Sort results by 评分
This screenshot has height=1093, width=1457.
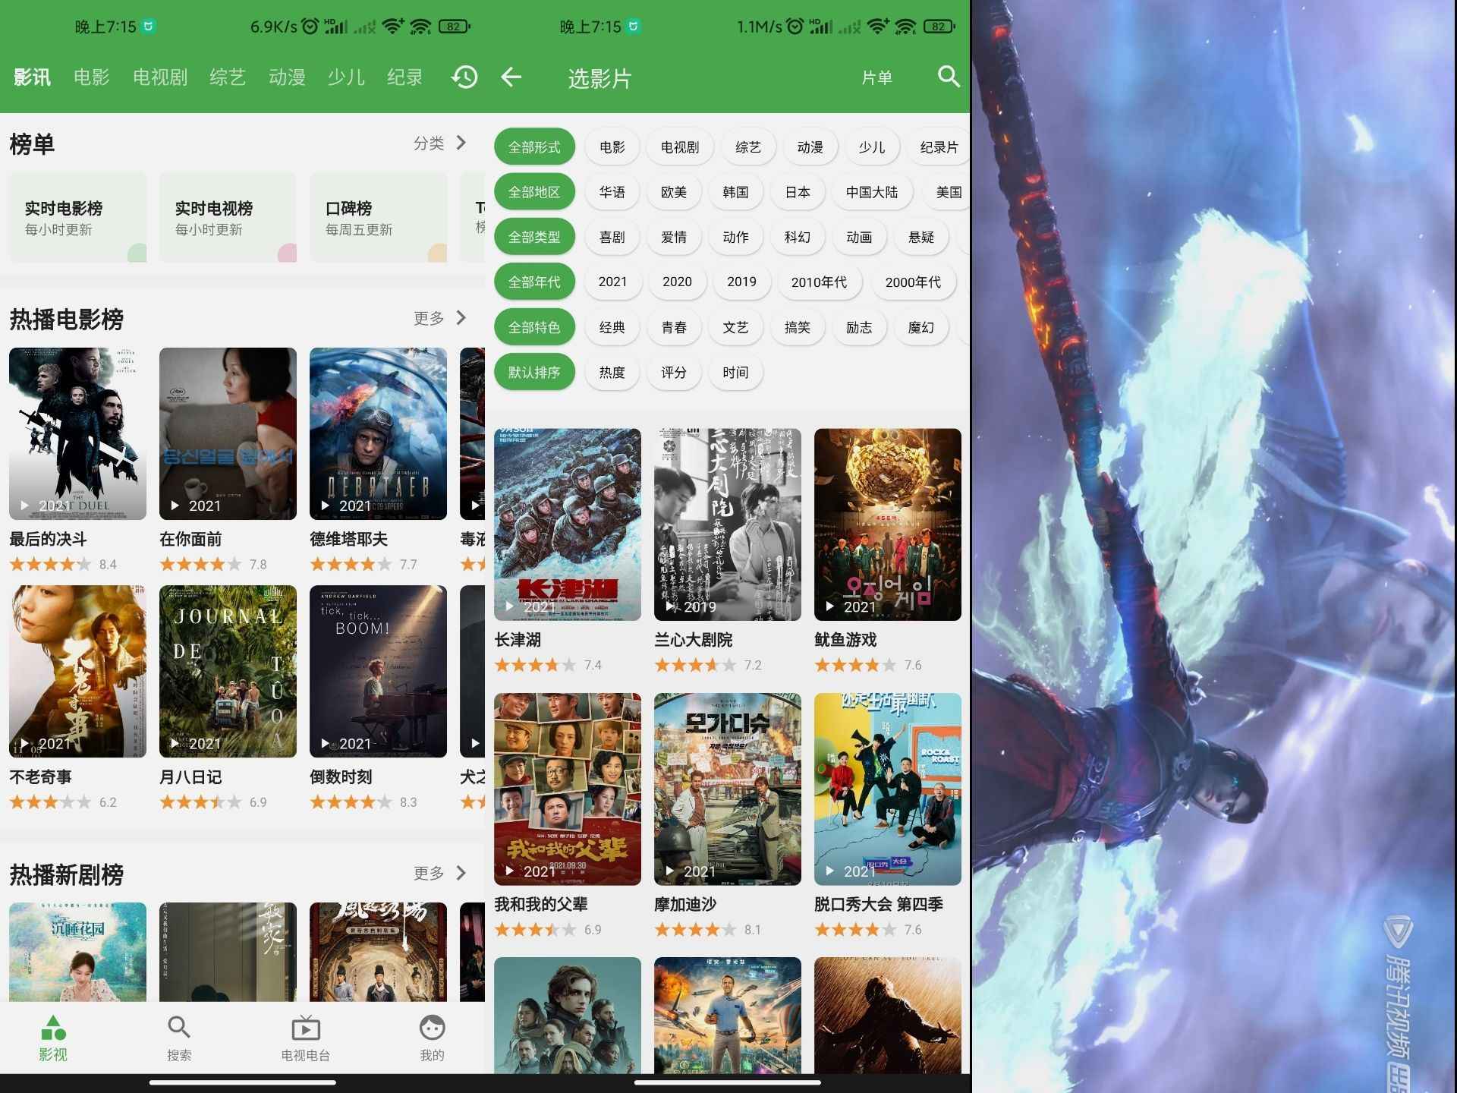tap(673, 373)
